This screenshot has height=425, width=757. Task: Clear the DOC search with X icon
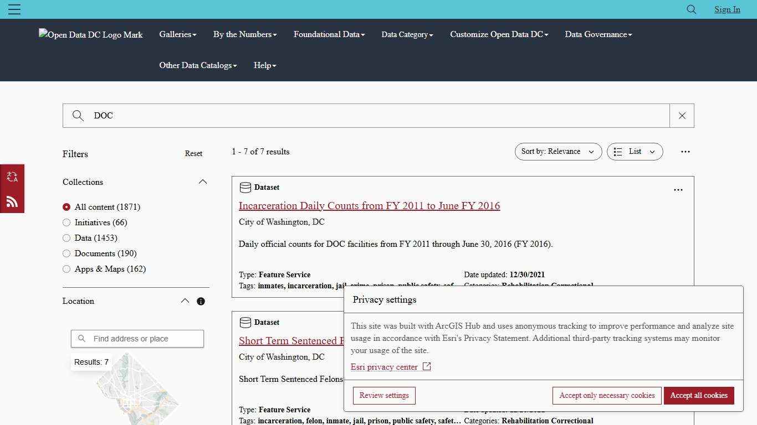click(x=682, y=116)
